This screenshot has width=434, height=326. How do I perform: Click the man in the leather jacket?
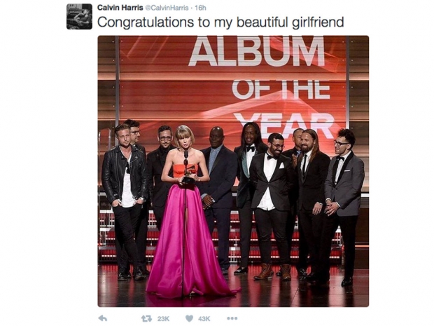tap(125, 201)
